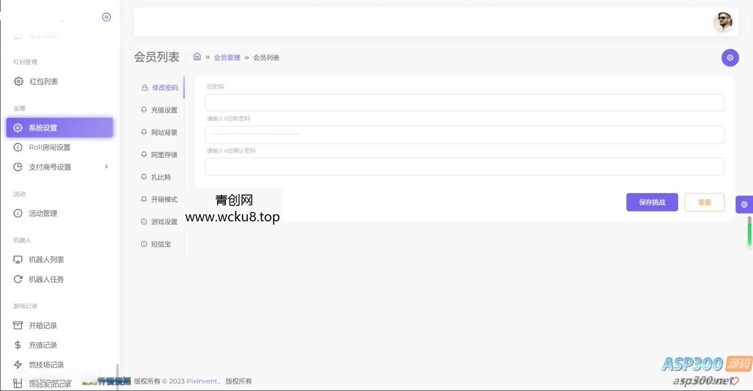Click the Roll房间设置 info icon

tap(18, 147)
